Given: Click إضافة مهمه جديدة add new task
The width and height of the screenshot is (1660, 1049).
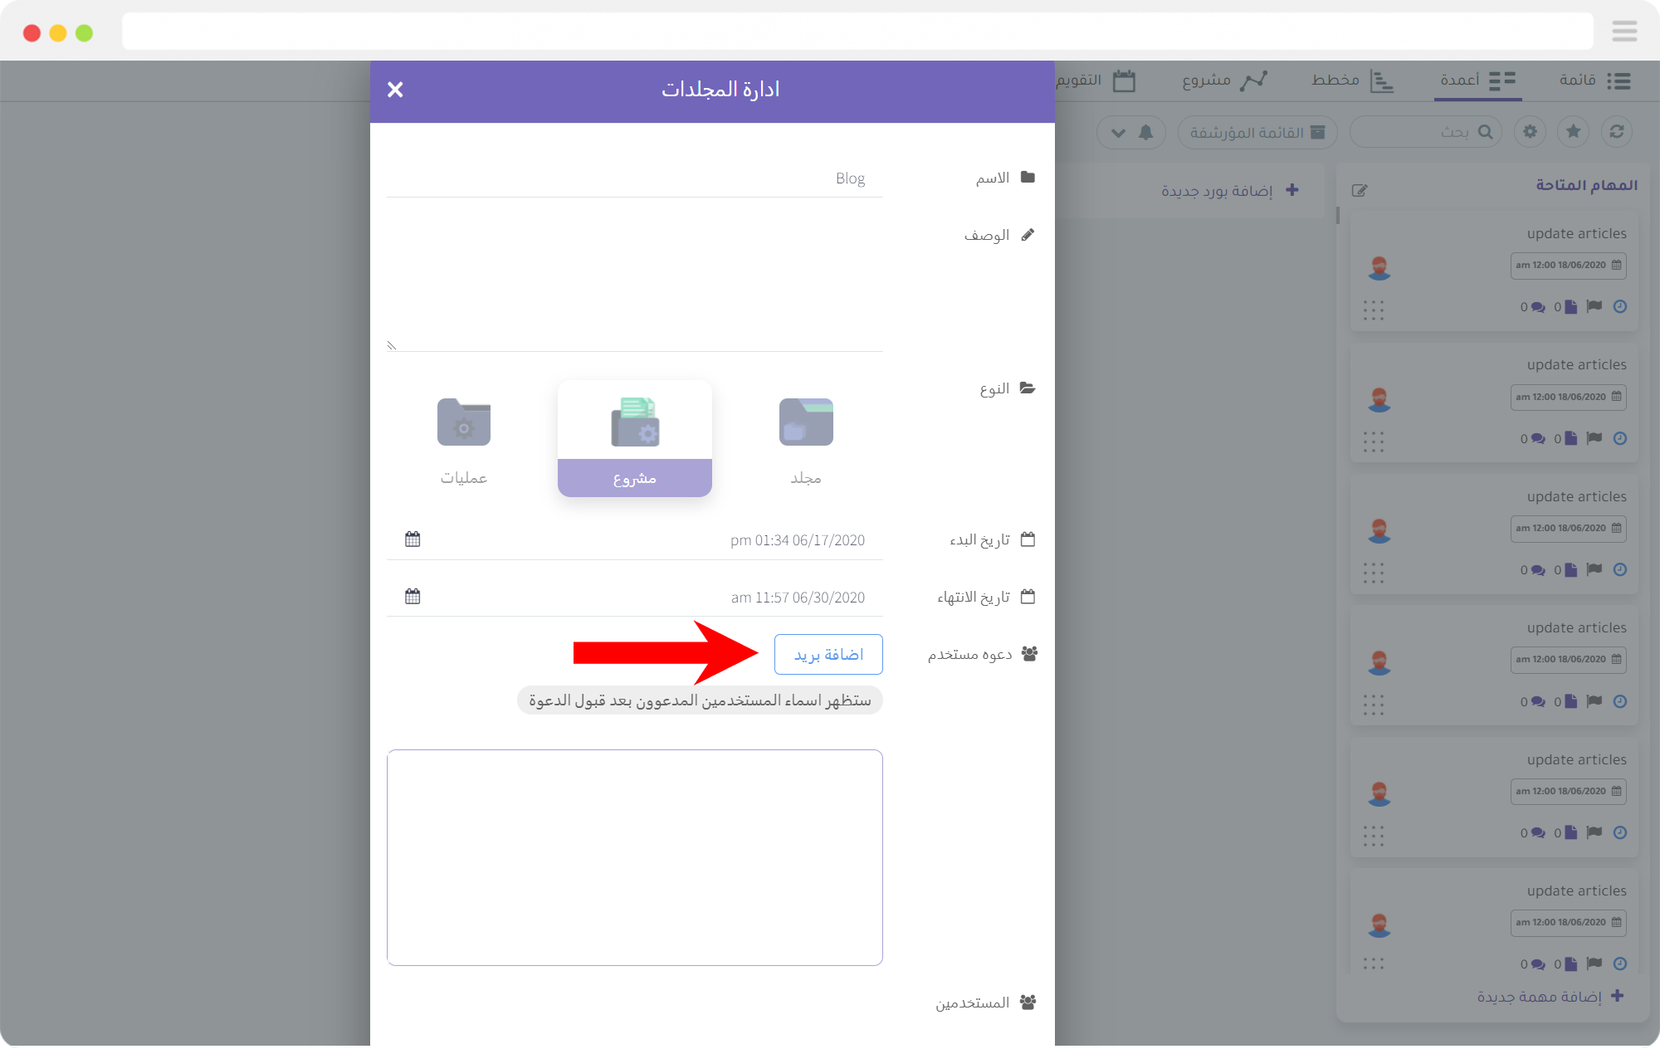Looking at the screenshot, I should pos(1550,997).
